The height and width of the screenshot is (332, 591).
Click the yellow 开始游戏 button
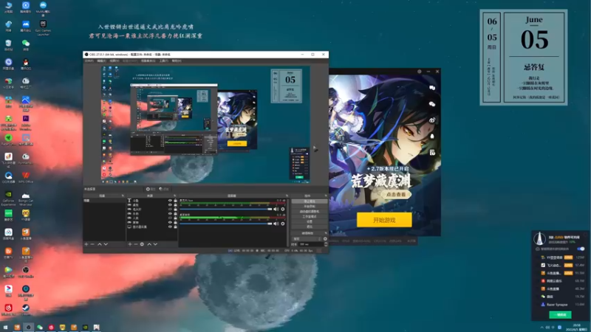point(384,220)
